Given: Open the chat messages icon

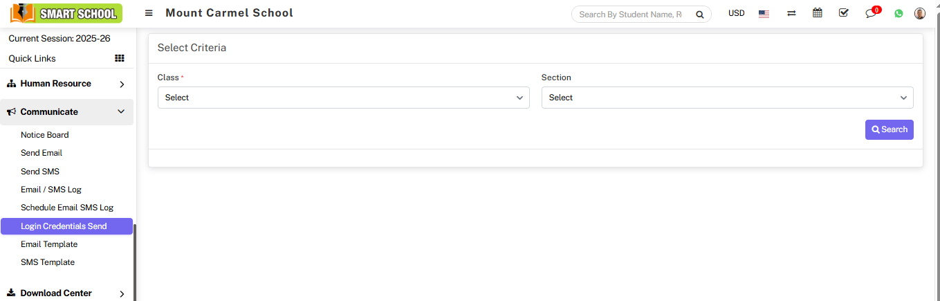Looking at the screenshot, I should (870, 14).
